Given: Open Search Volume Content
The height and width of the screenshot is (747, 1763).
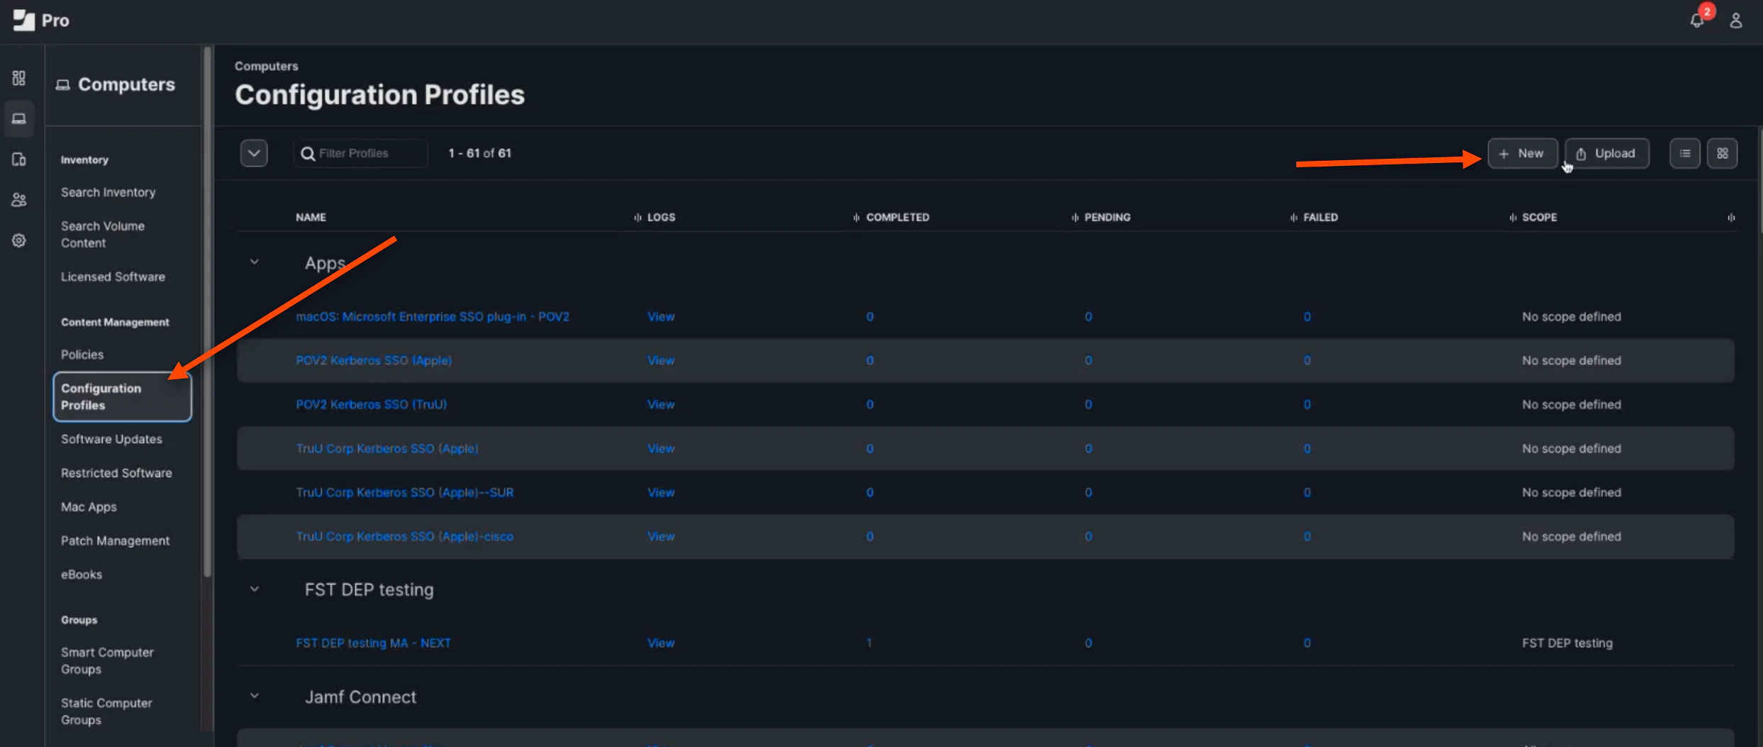Looking at the screenshot, I should click(103, 235).
